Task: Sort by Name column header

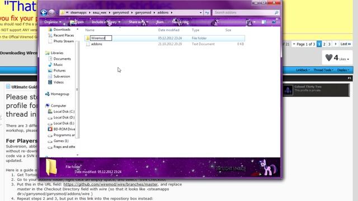Action: pyautogui.click(x=89, y=30)
